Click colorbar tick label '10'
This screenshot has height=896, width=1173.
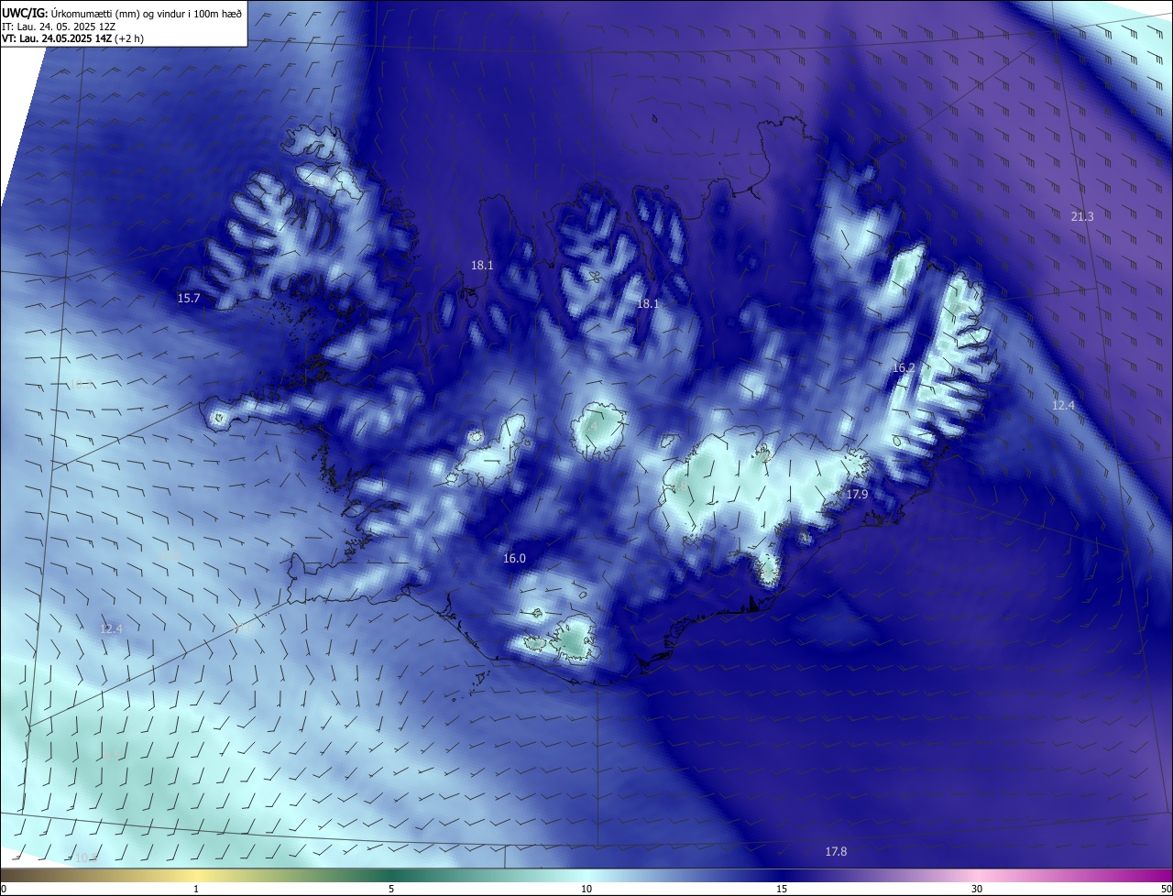point(586,890)
